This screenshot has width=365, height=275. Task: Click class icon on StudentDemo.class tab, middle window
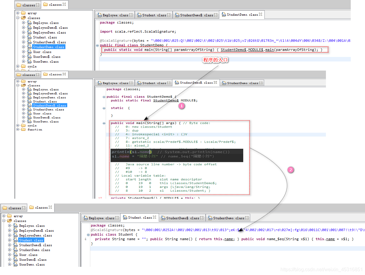(x=224, y=83)
